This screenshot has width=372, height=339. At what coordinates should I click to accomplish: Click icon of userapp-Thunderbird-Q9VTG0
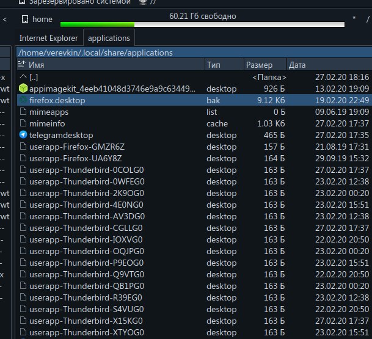click(23, 274)
